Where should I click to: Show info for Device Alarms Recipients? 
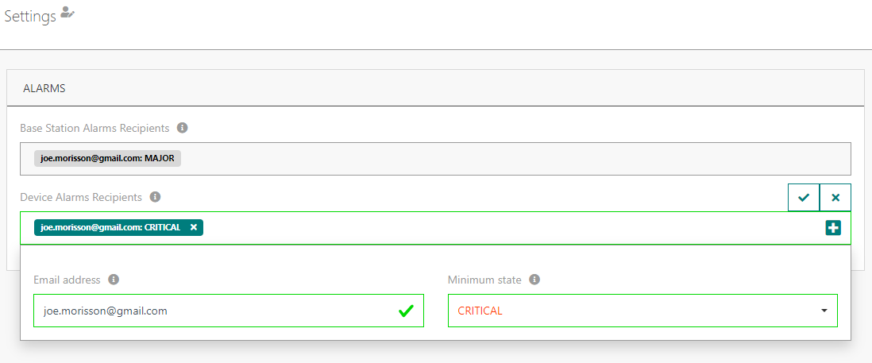[x=156, y=197]
